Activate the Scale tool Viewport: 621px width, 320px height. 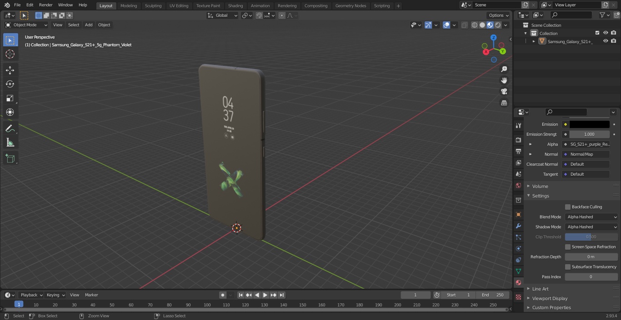tap(10, 98)
